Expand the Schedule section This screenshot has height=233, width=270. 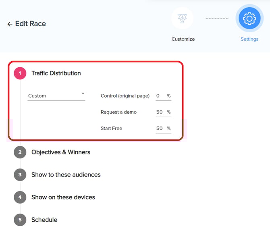tap(44, 220)
